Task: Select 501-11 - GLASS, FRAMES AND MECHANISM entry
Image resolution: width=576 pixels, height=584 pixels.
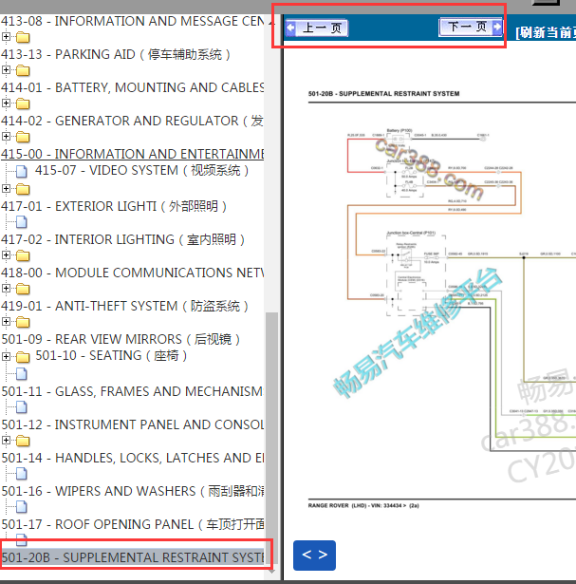Action: click(133, 391)
